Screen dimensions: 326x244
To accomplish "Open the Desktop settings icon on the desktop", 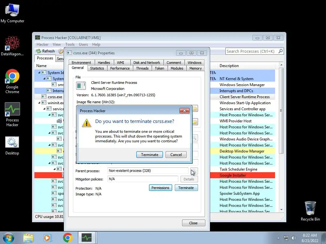I will pyautogui.click(x=12, y=146).
